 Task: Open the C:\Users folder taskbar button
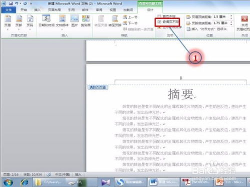coord(49,182)
